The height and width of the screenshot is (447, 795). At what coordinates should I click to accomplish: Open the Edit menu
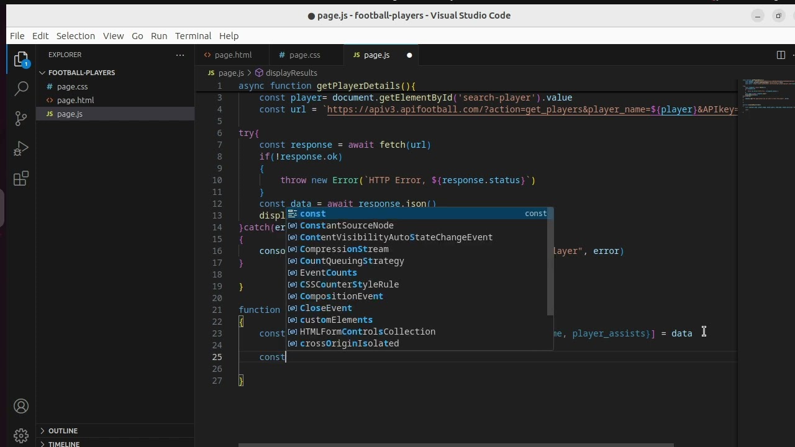[x=40, y=36]
